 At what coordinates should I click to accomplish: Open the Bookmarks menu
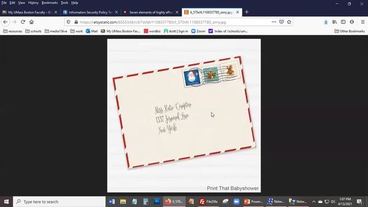[x=49, y=3]
